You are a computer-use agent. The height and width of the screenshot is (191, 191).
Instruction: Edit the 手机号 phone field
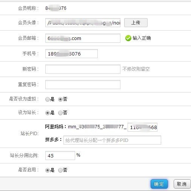[x=71, y=54]
